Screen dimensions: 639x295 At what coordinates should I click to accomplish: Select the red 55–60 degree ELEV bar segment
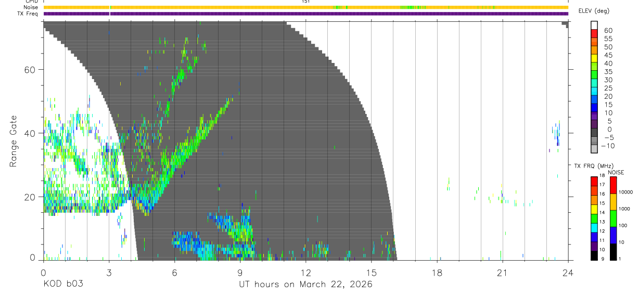point(594,33)
